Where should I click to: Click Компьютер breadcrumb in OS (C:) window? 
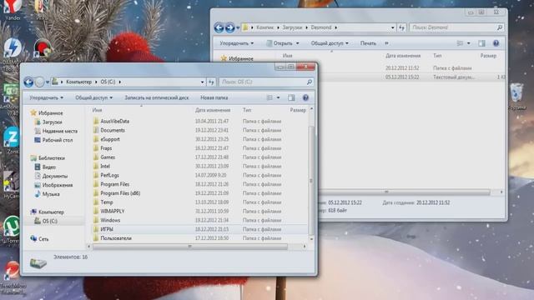78,82
